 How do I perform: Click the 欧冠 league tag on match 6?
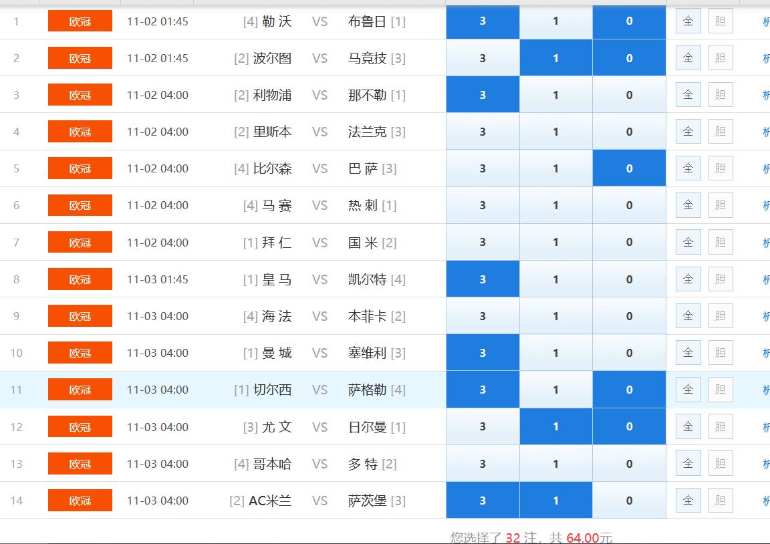[x=80, y=205]
